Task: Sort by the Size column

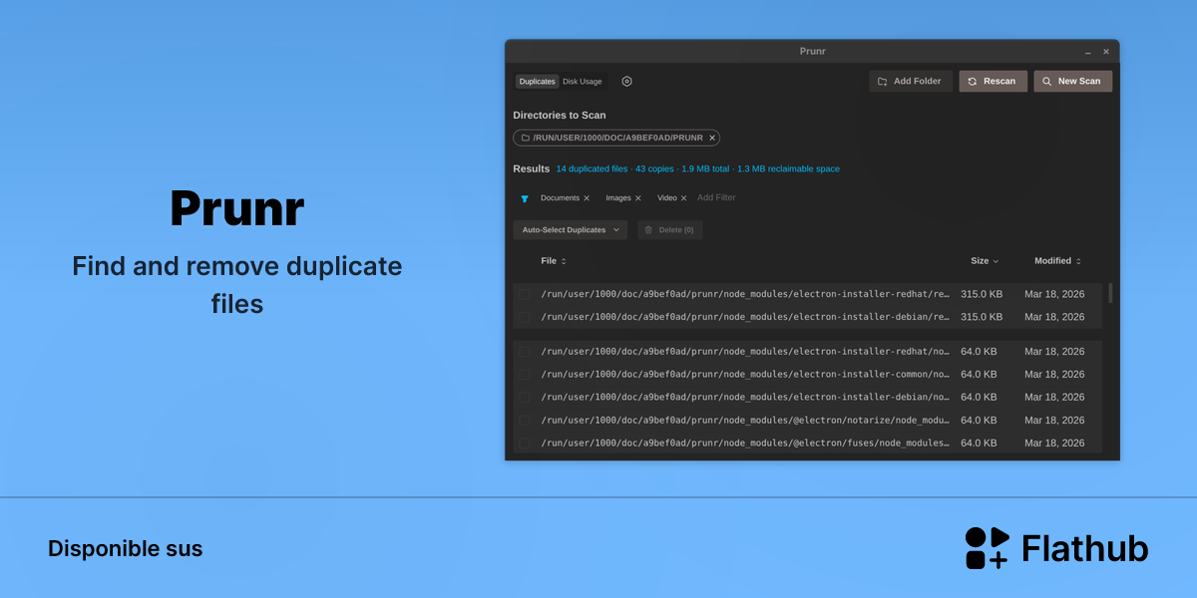Action: (985, 261)
